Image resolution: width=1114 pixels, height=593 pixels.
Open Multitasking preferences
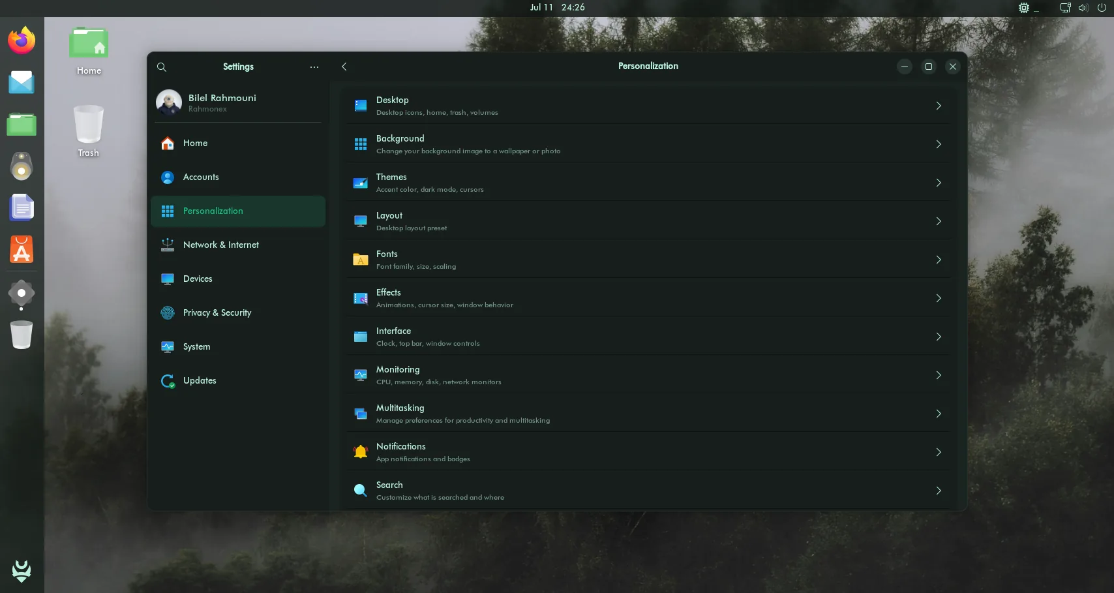click(648, 414)
